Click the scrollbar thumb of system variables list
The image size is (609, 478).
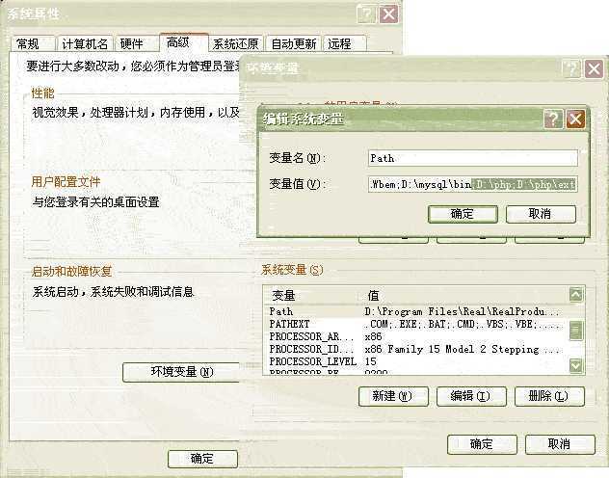point(575,331)
